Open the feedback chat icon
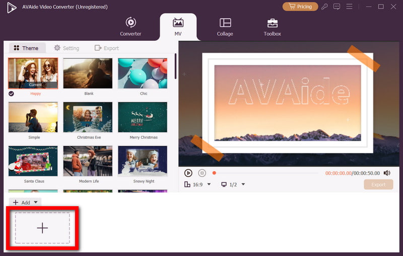Screen dimensions: 403x256 click(x=337, y=7)
